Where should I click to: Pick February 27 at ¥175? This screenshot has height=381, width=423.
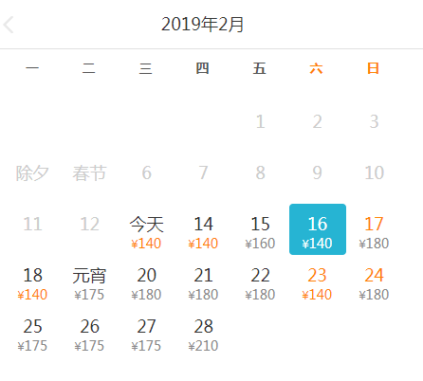(x=146, y=332)
